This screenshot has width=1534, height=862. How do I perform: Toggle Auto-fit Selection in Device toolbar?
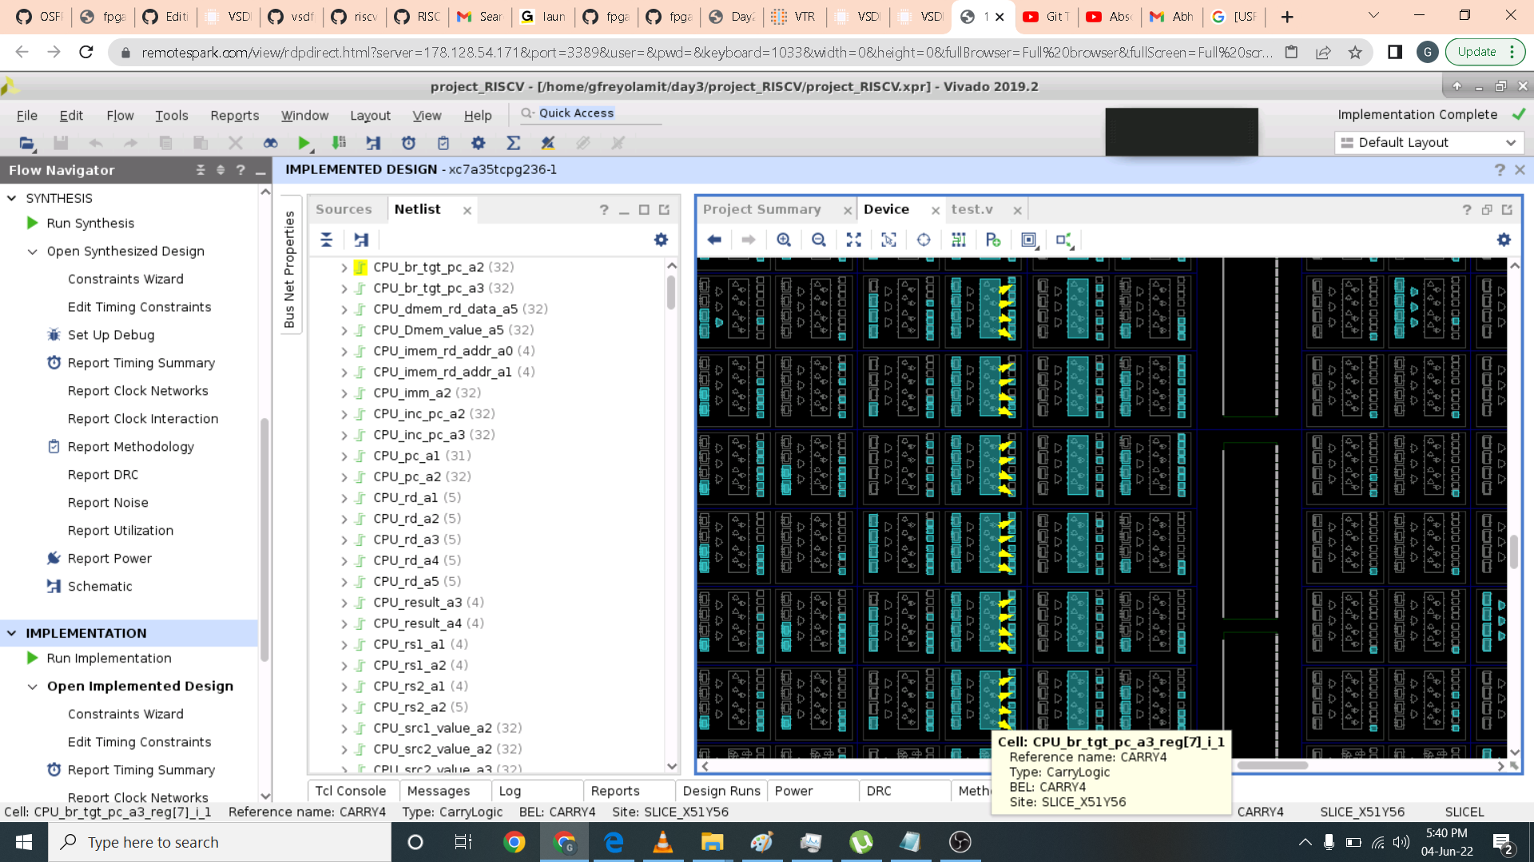[924, 240]
